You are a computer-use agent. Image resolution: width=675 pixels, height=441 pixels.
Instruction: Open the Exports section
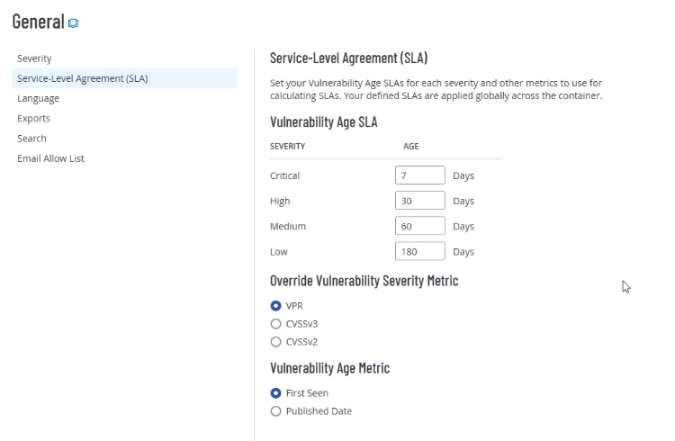tap(33, 118)
